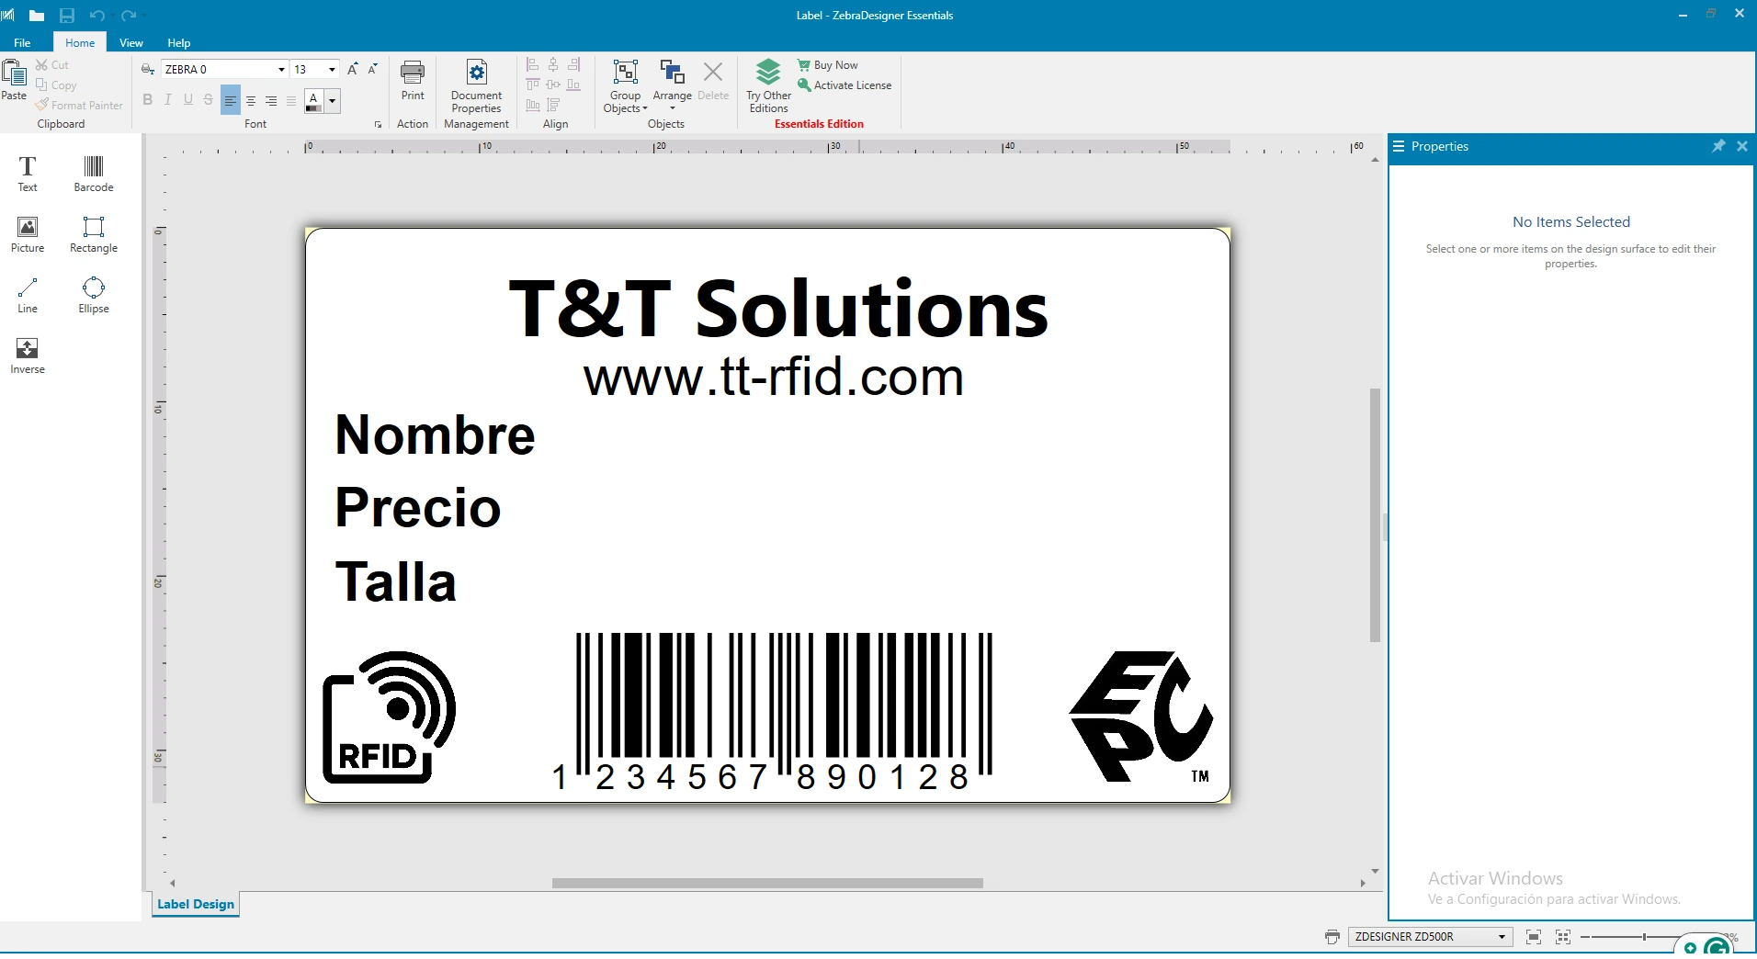This screenshot has height=959, width=1757.
Task: Select the T&T Solutions text object
Action: tap(778, 310)
